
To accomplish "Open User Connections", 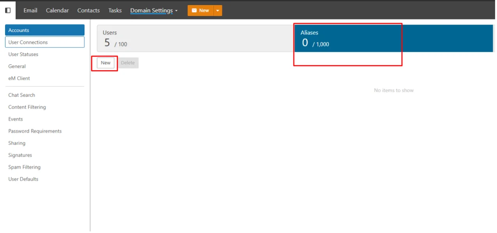I will [x=45, y=42].
